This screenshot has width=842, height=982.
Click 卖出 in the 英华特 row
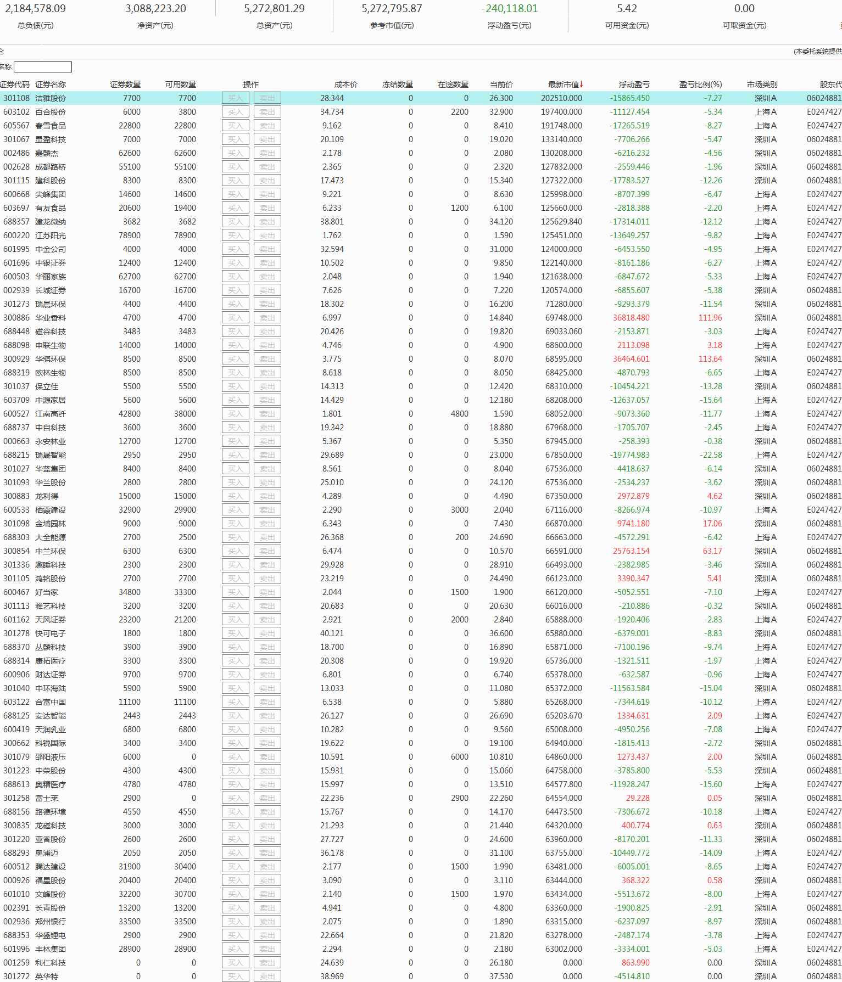(267, 977)
